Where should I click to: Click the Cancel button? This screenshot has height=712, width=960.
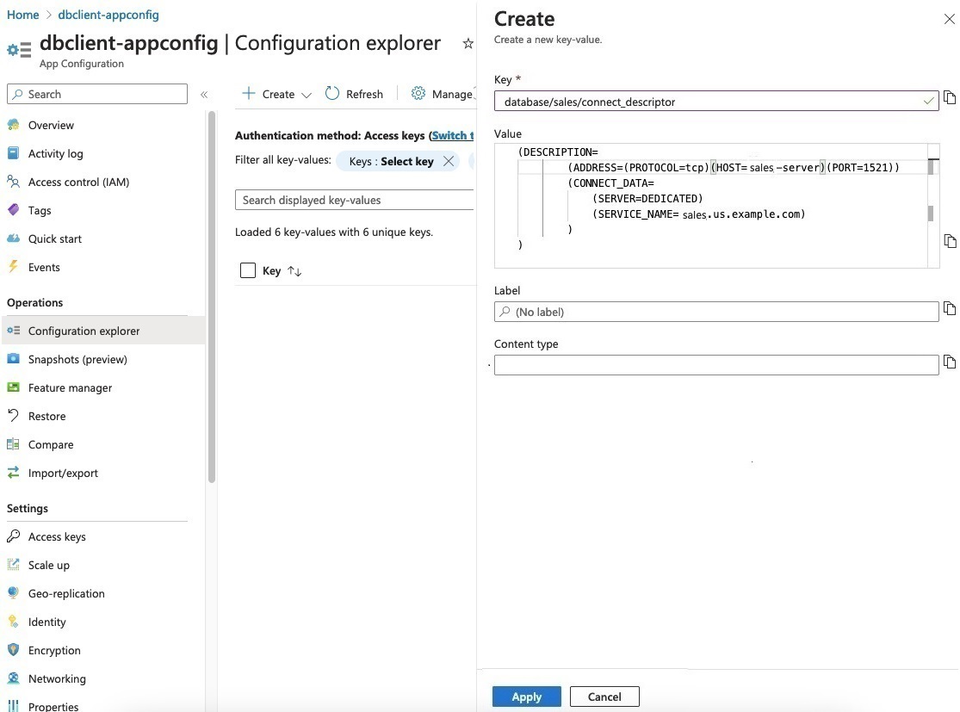tap(604, 697)
